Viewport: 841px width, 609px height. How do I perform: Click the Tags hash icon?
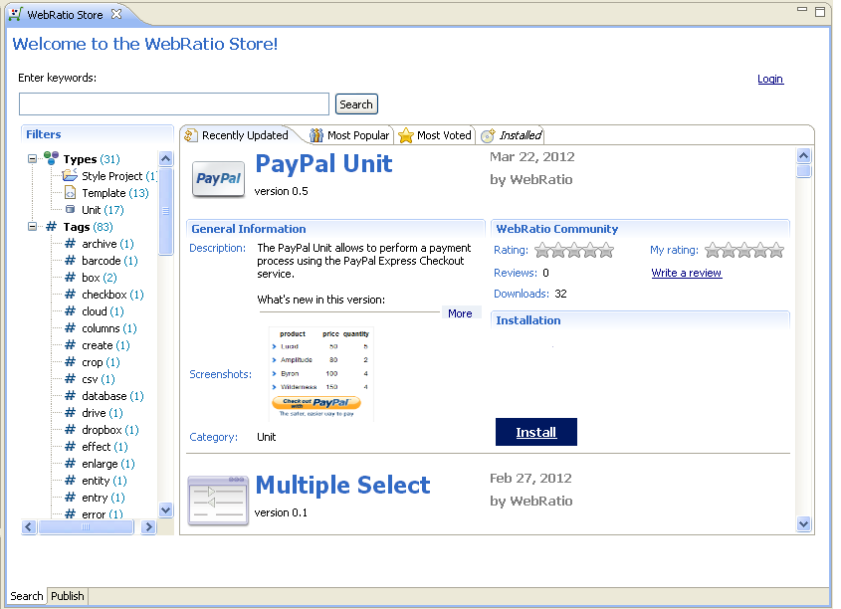pyautogui.click(x=51, y=226)
